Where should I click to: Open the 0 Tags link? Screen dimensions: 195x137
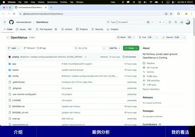click(42, 48)
